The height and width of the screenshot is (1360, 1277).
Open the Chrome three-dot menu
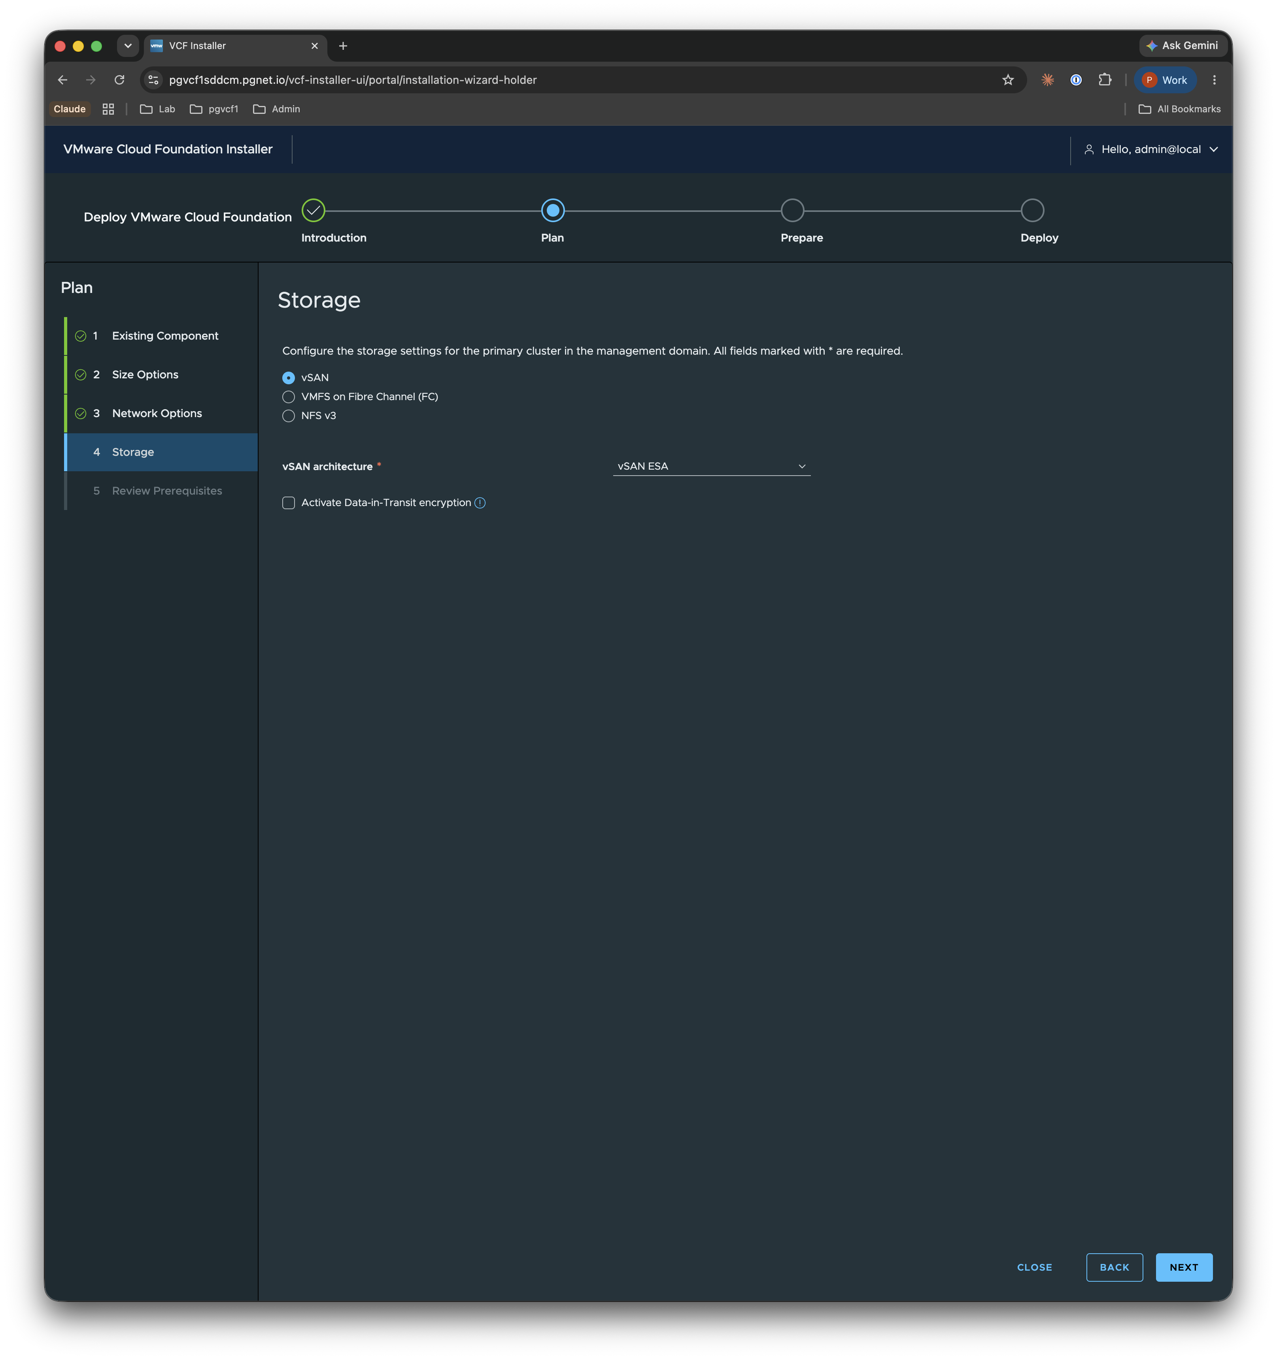pyautogui.click(x=1214, y=80)
